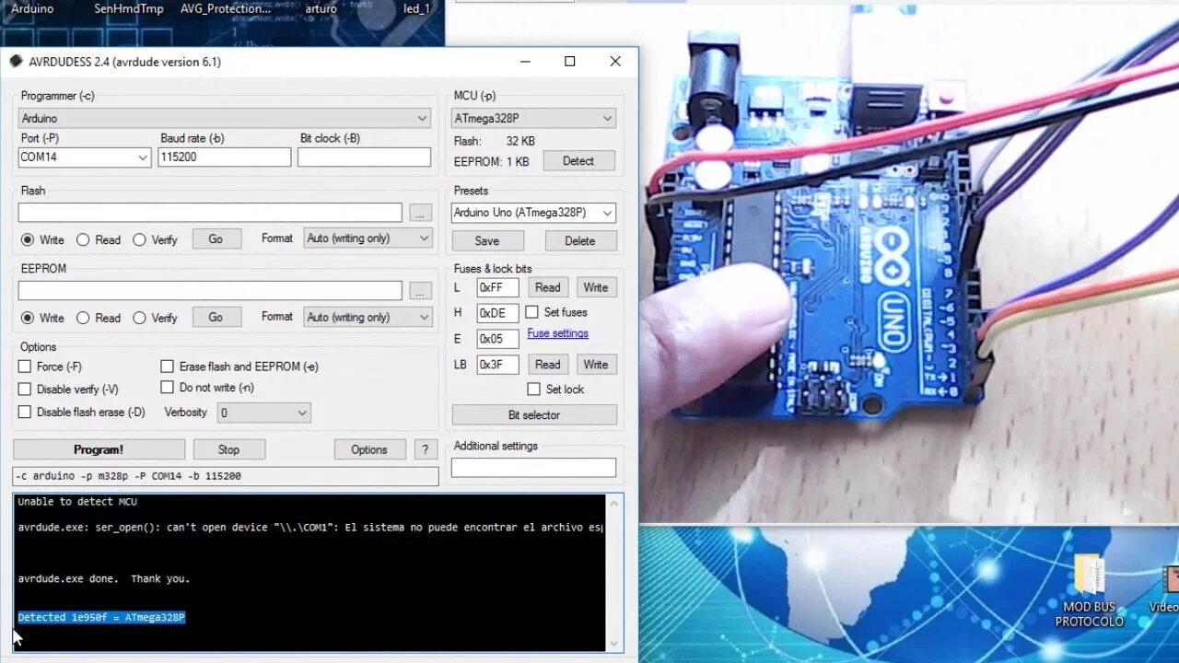Click the H fuse field 0xDE

[x=497, y=313]
